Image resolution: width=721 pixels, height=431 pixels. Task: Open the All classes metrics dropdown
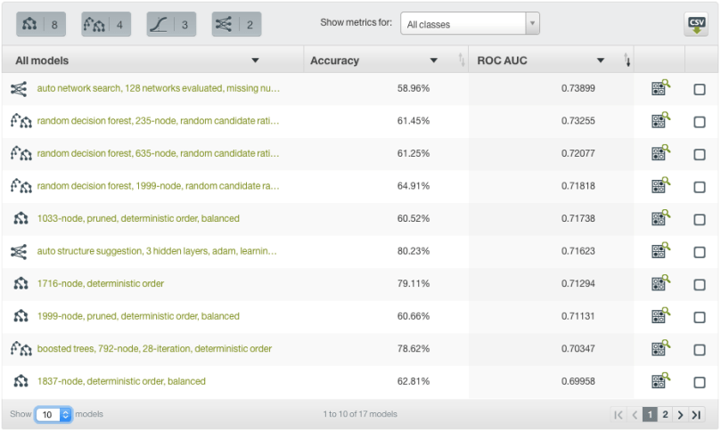pos(470,24)
